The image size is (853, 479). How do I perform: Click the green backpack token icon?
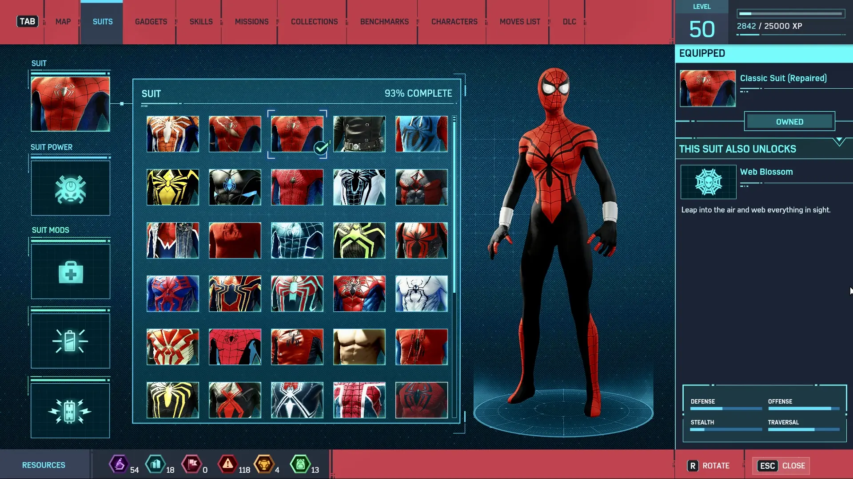pyautogui.click(x=300, y=464)
